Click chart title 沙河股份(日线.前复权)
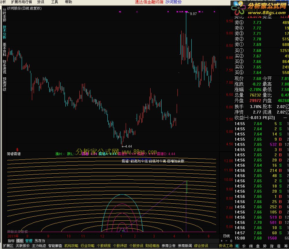Image resolution: width=289 pixels, height=249 pixels. 24,8
